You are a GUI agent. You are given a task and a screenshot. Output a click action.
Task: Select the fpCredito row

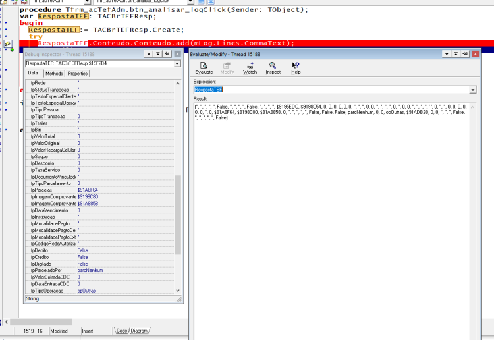tap(99, 257)
